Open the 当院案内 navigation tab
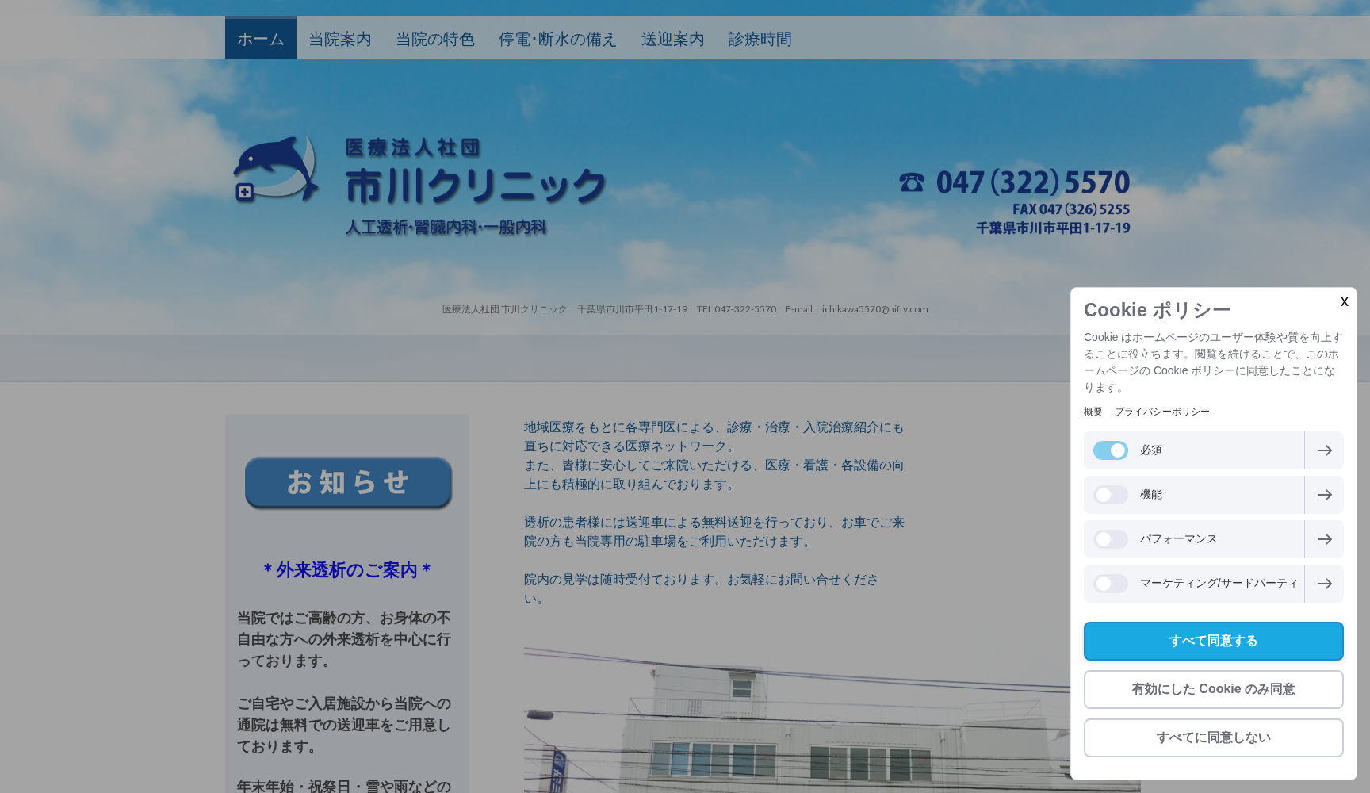The width and height of the screenshot is (1370, 793). (339, 39)
